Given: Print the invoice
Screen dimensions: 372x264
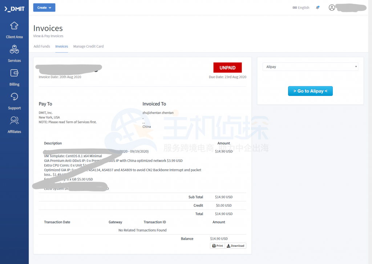Looking at the screenshot, I should pos(218,246).
